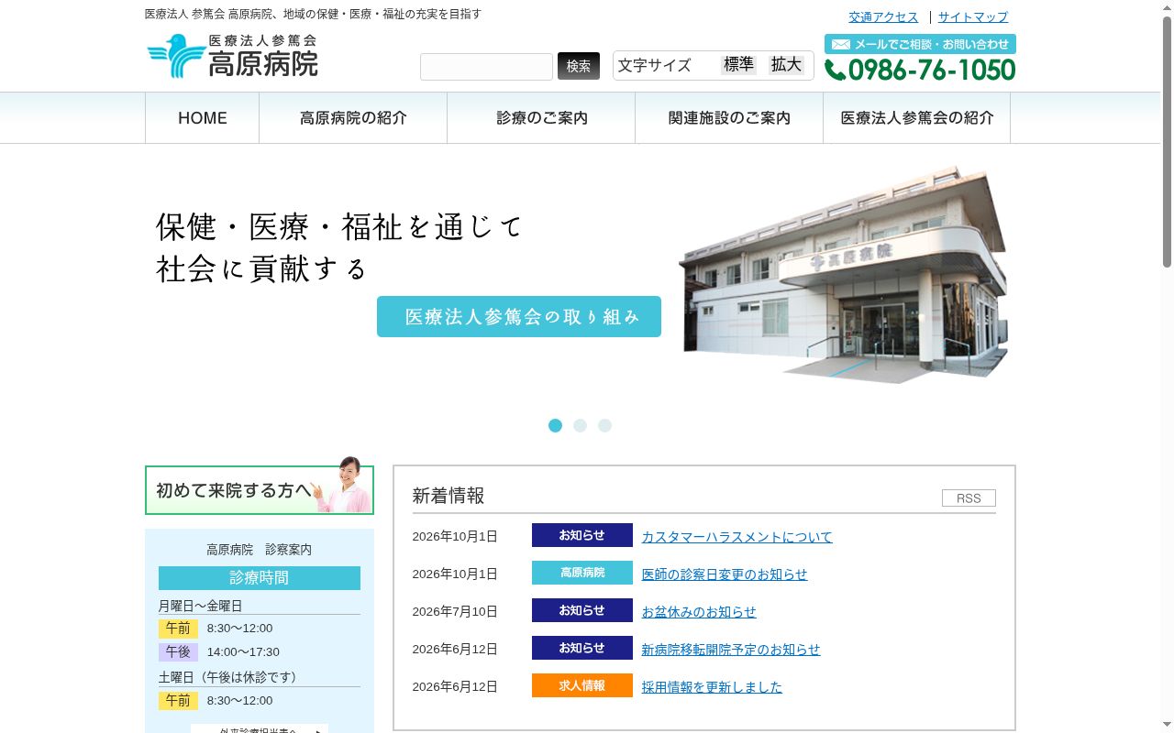Viewport: 1174px width, 733px height.
Task: Click the 新着情報 heading
Action: 449,496
